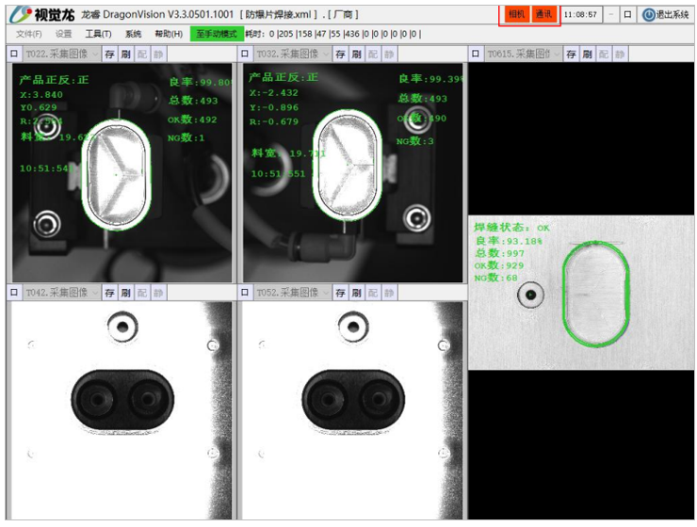Open the 设置 menu
Image resolution: width=697 pixels, height=527 pixels.
click(x=63, y=34)
